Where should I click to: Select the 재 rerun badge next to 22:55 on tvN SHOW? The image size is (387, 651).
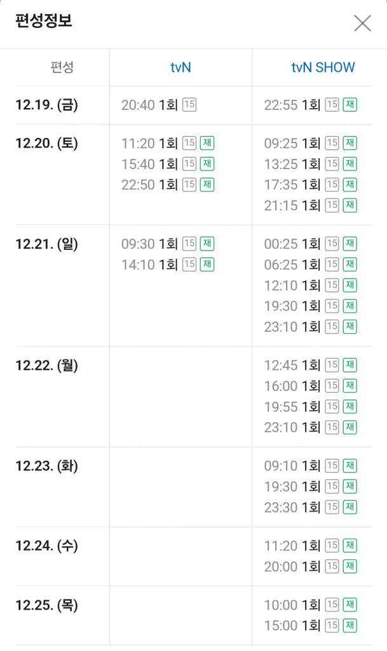pos(348,105)
